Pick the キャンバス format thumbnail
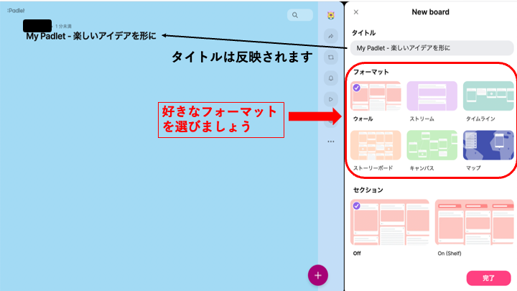 click(432, 145)
